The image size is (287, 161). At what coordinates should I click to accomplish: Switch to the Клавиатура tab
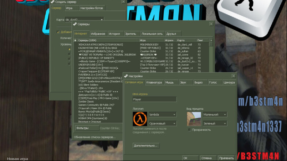[154, 83]
